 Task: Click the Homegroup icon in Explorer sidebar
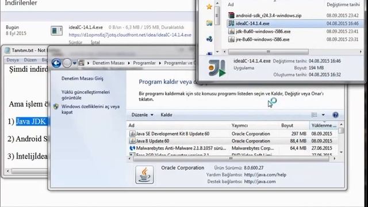[209, 39]
